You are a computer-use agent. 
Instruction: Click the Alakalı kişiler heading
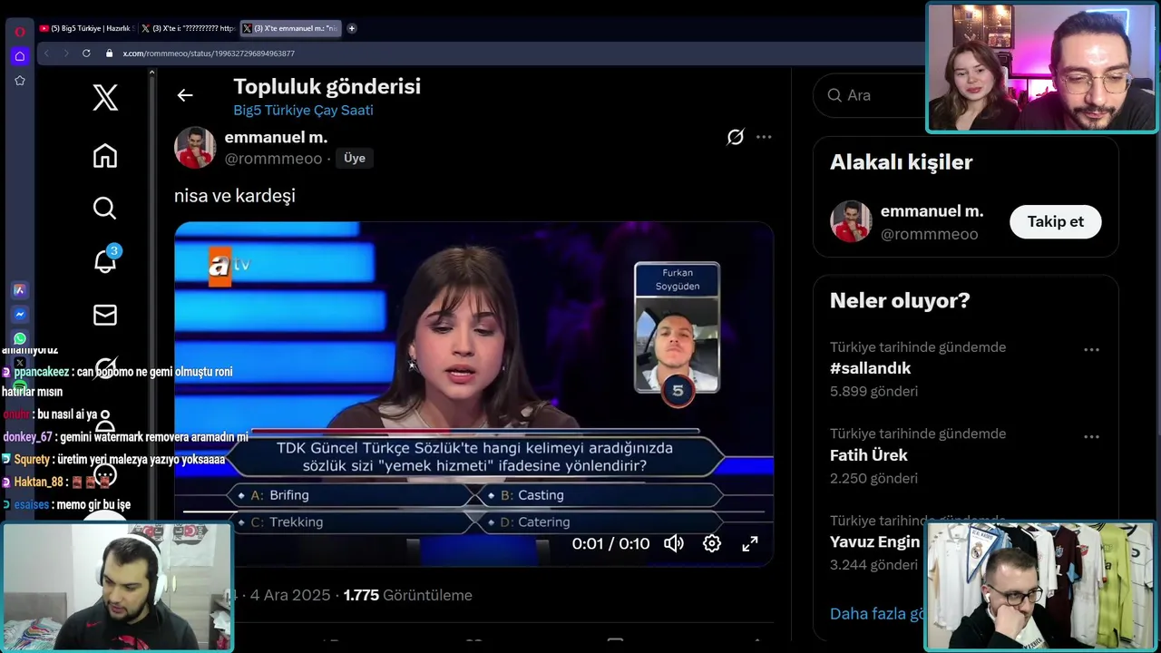pos(901,162)
